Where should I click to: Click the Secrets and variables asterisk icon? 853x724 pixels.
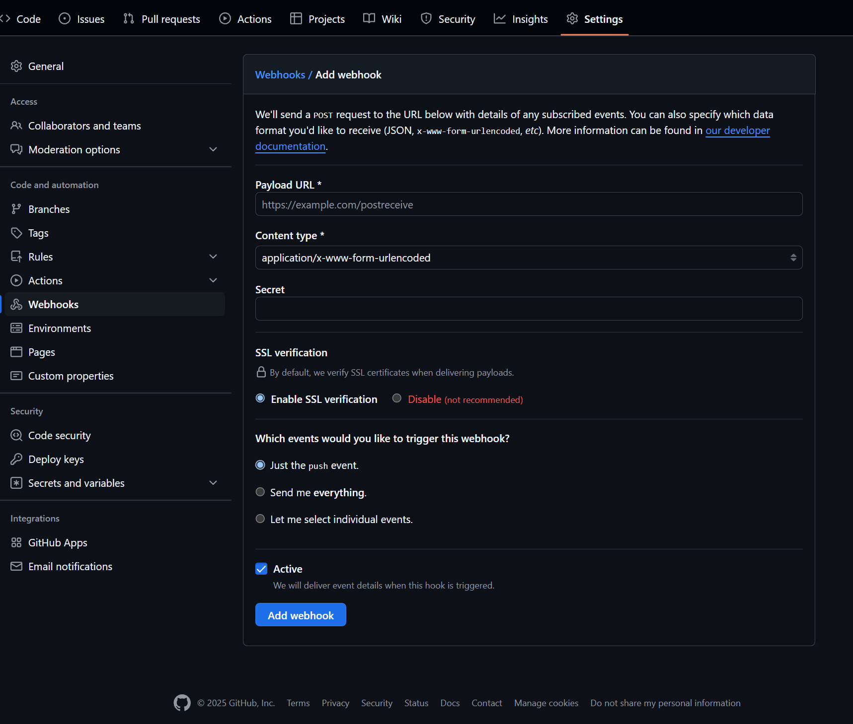(x=16, y=483)
